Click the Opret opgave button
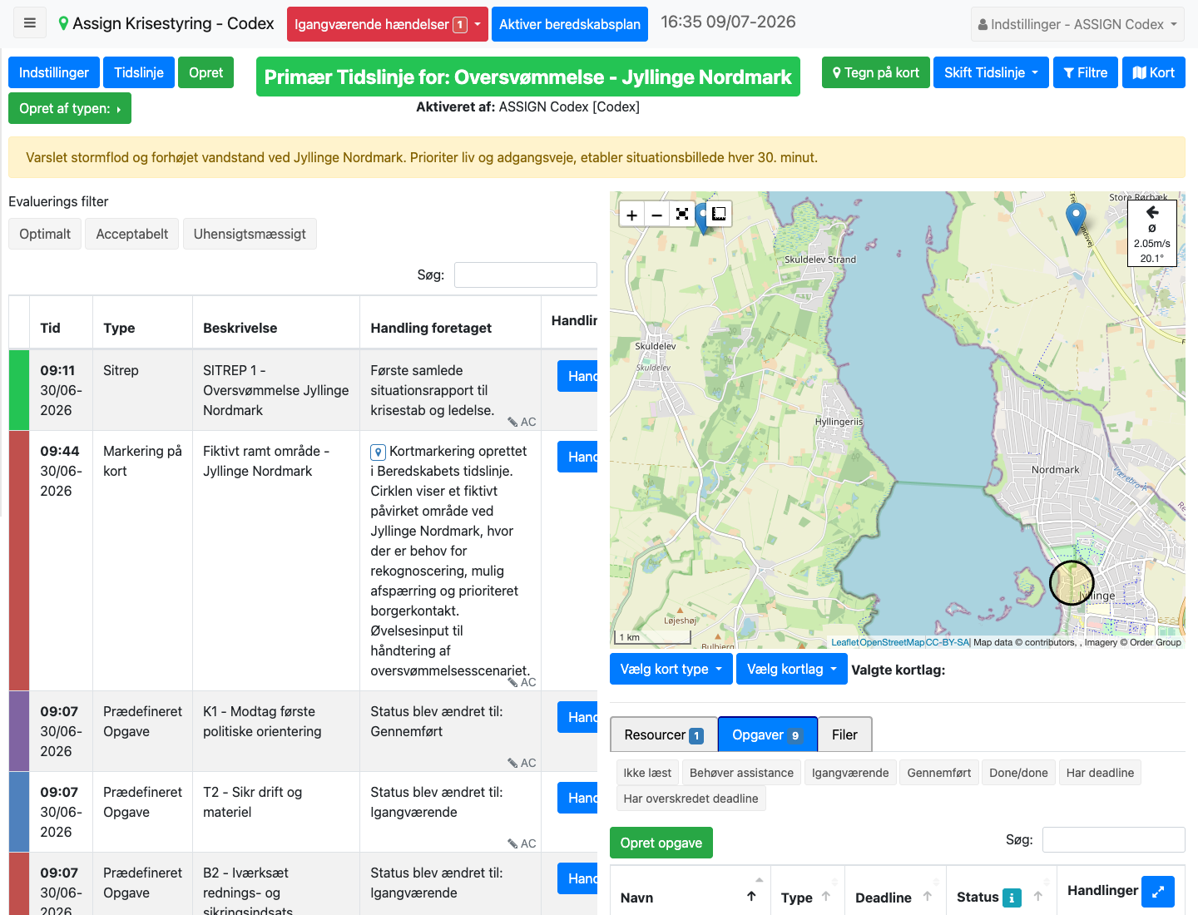 click(661, 843)
